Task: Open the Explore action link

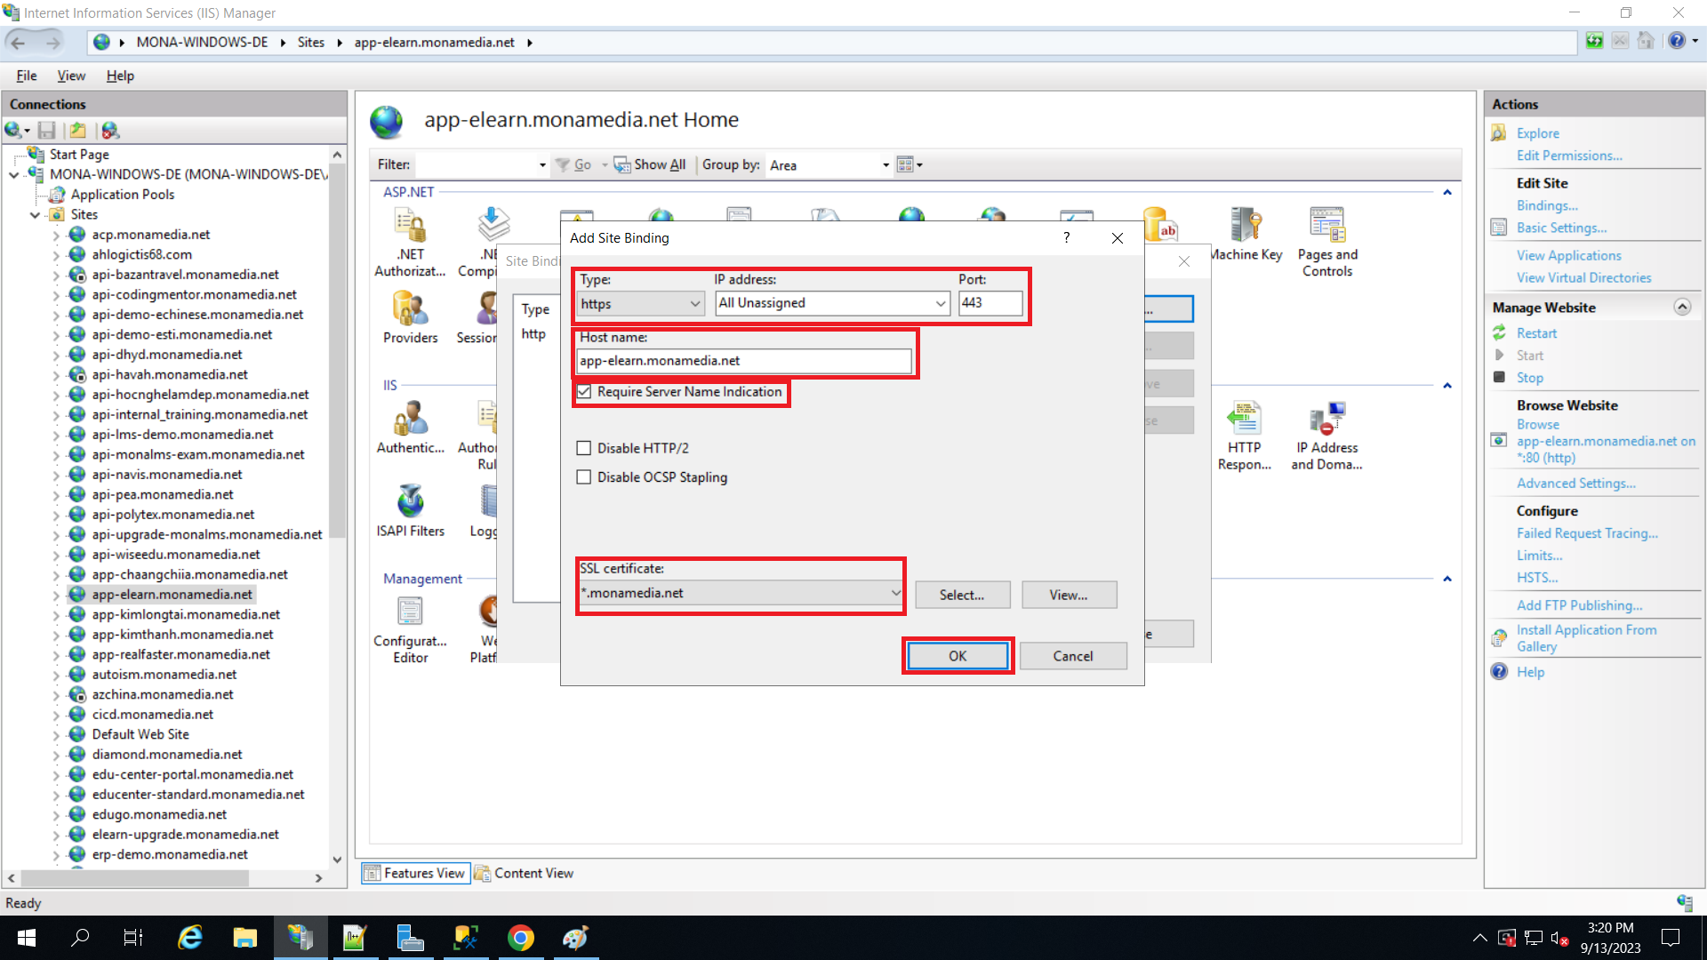Action: (x=1537, y=133)
